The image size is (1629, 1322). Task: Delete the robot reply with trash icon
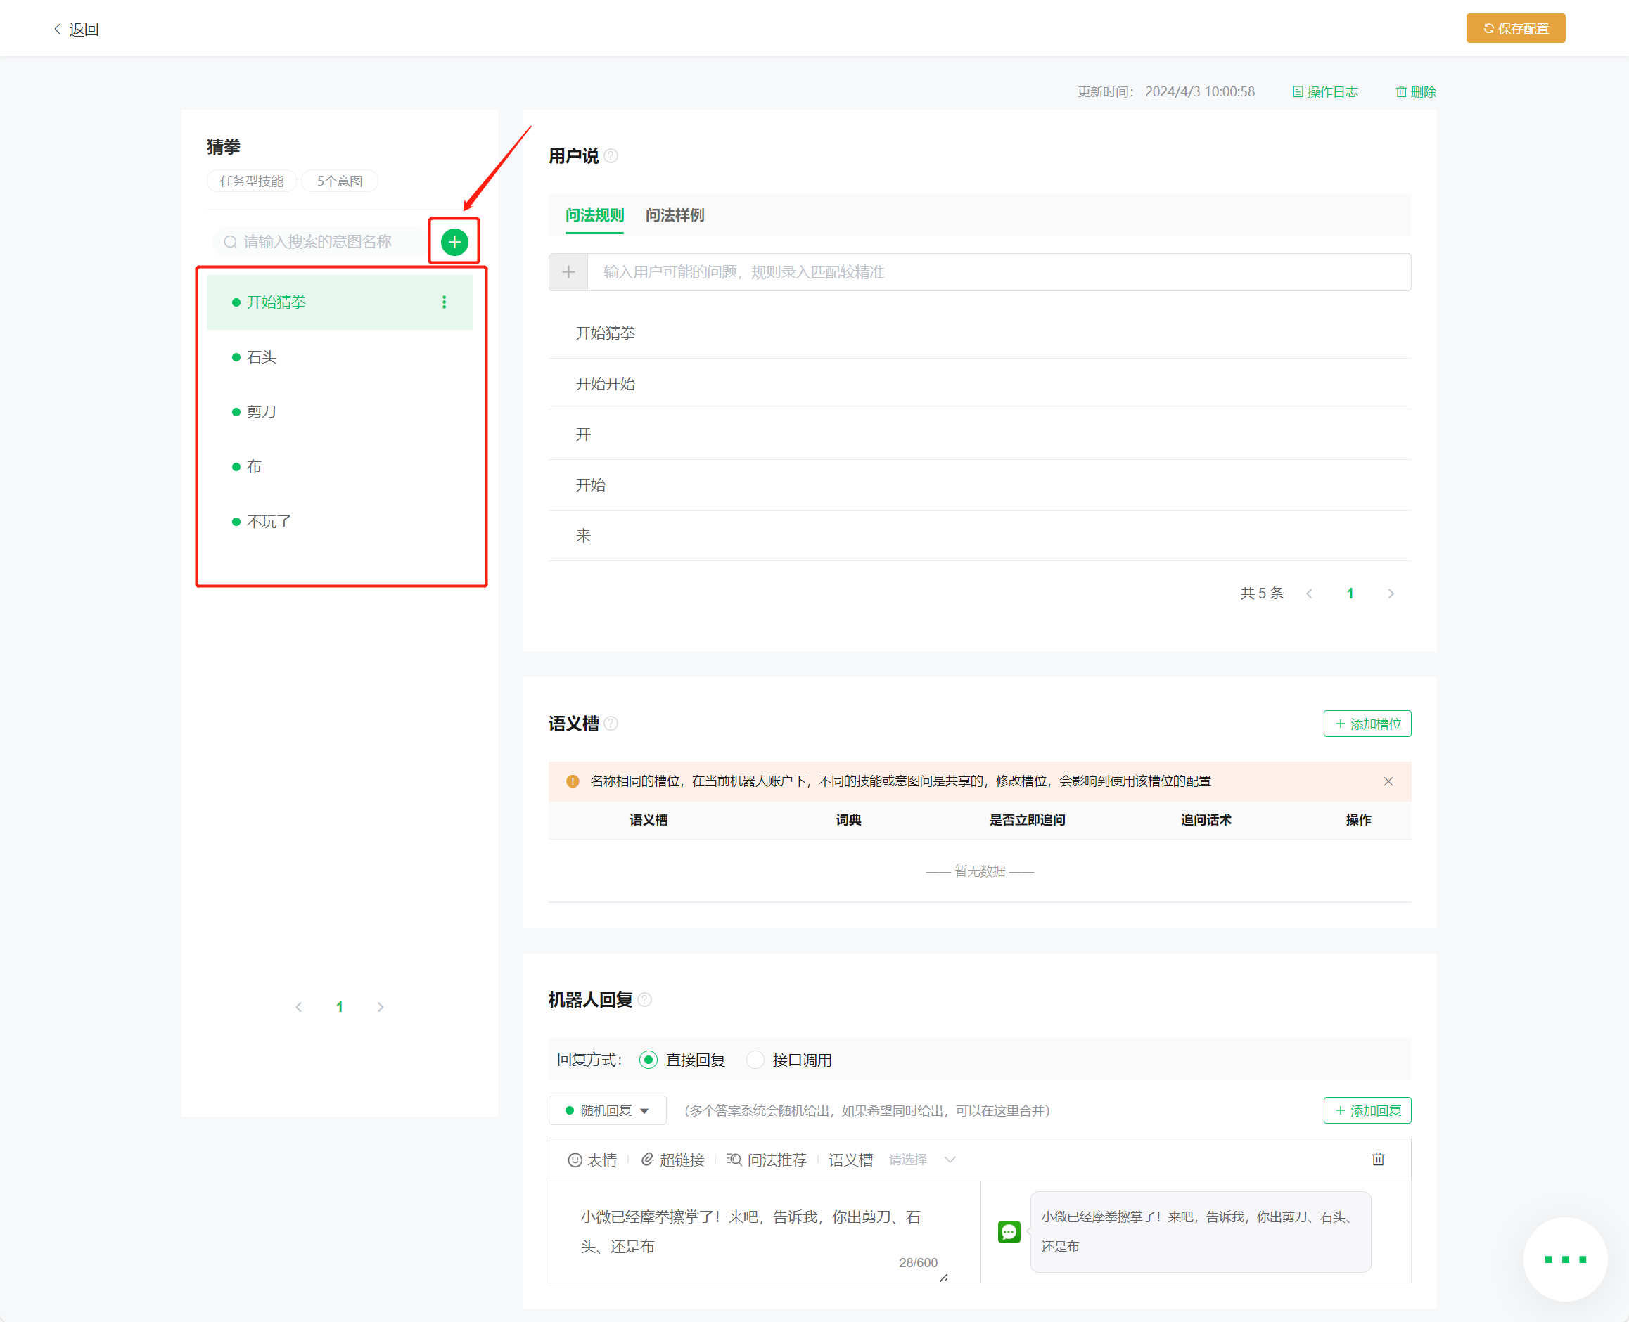[1378, 1159]
